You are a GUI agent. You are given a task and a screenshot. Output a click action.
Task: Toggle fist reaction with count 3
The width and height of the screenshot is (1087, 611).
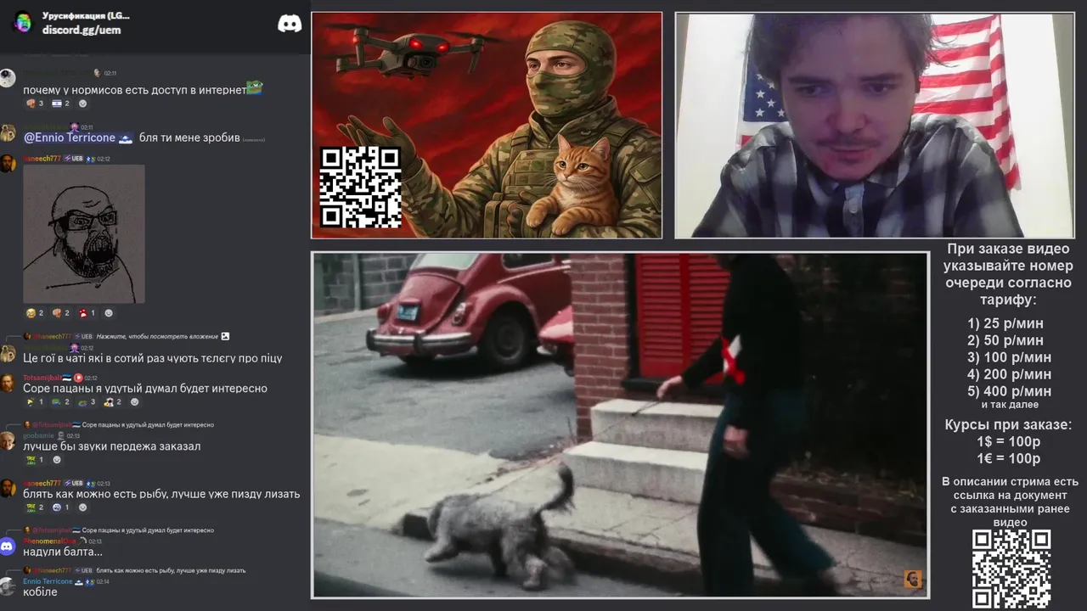35,104
